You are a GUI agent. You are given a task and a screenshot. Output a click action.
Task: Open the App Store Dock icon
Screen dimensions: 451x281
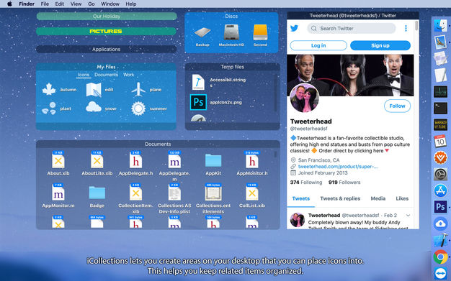(440, 190)
